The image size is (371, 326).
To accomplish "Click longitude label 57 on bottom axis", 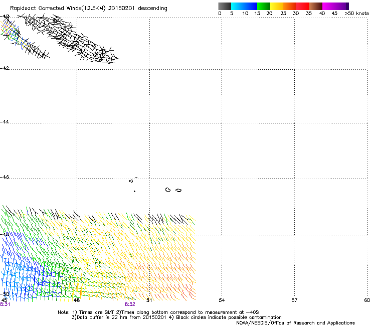I will [294, 300].
